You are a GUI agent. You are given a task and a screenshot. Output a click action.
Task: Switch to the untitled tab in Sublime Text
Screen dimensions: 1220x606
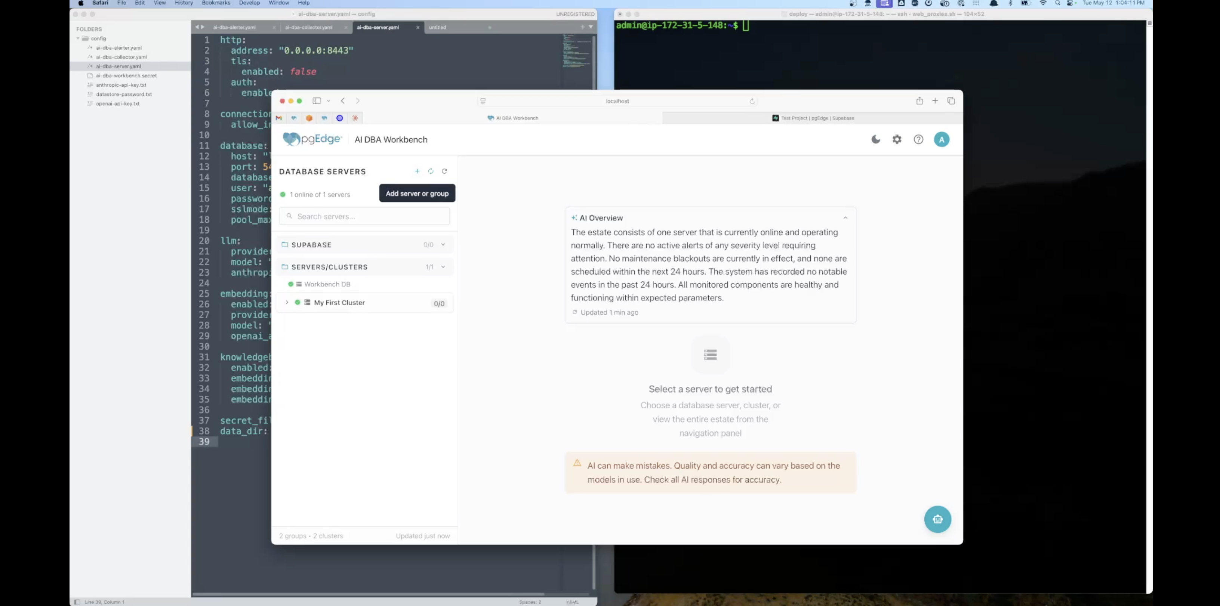coord(437,27)
